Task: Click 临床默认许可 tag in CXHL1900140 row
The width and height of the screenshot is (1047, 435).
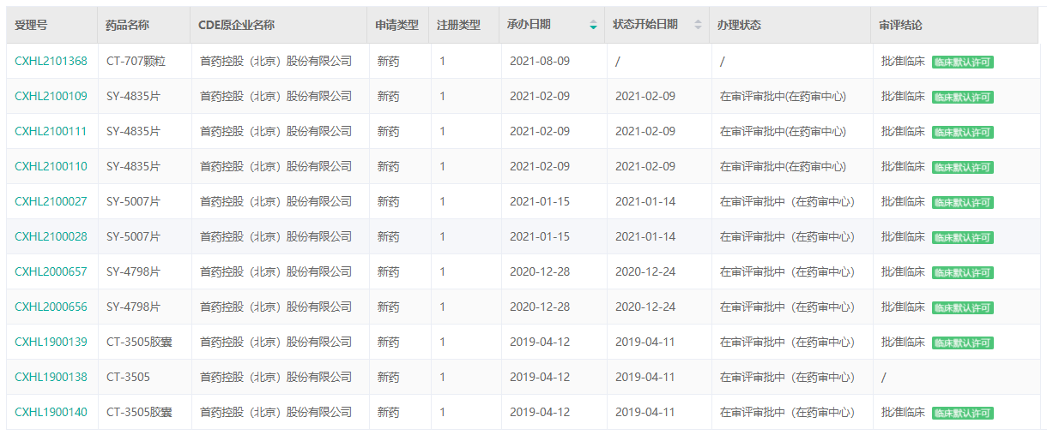Action: pyautogui.click(x=962, y=414)
